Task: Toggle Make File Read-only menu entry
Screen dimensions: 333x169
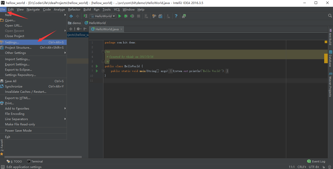Action: click(20, 124)
